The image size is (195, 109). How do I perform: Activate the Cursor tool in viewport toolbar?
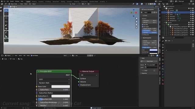pyautogui.click(x=6, y=14)
